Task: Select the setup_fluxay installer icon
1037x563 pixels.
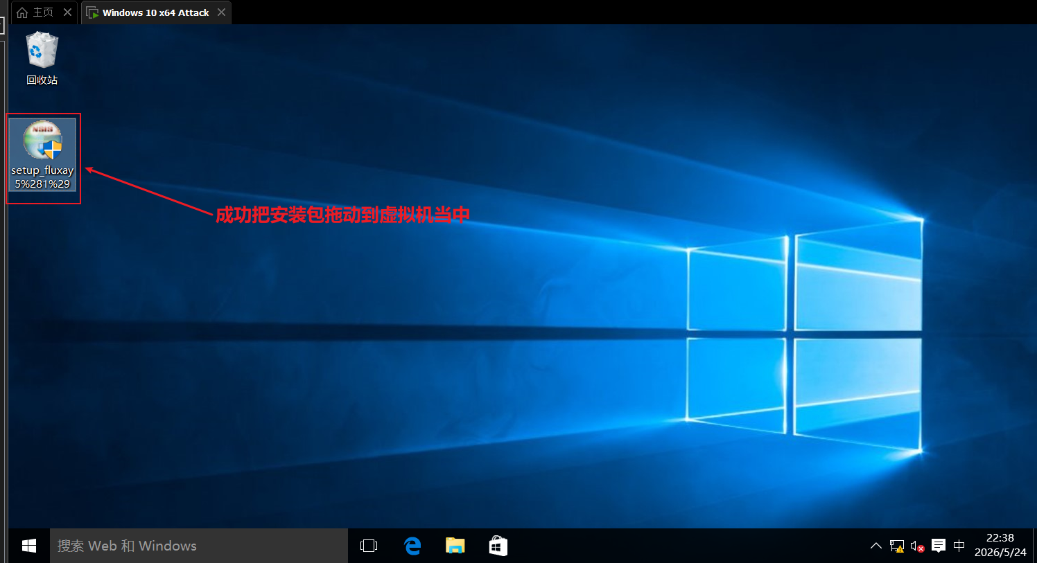Action: pos(42,155)
